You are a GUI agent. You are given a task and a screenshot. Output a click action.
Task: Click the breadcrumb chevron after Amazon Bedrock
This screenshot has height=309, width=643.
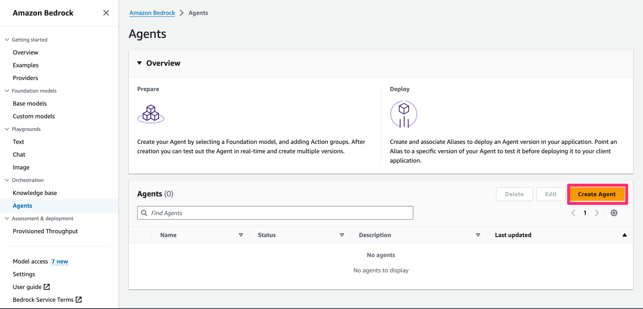(181, 13)
